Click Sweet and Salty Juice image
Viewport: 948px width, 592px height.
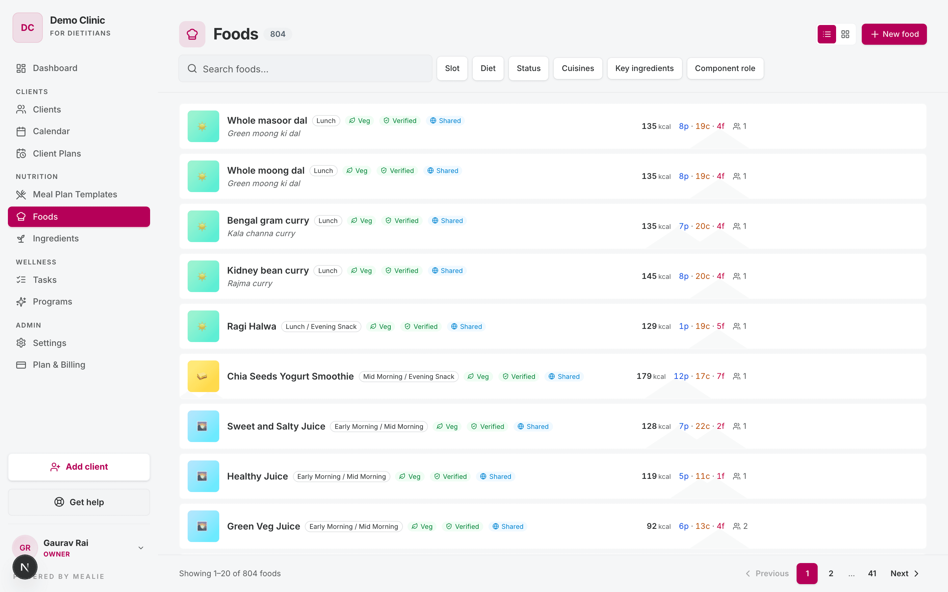203,426
